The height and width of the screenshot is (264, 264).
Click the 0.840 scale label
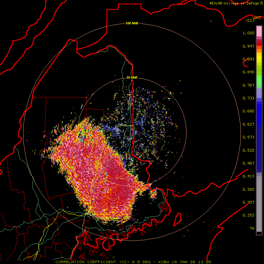click(248, 72)
